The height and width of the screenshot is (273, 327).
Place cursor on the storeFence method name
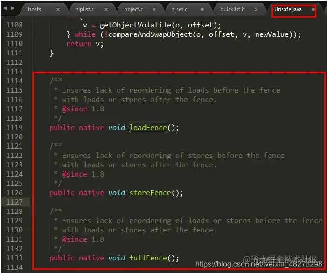point(150,192)
